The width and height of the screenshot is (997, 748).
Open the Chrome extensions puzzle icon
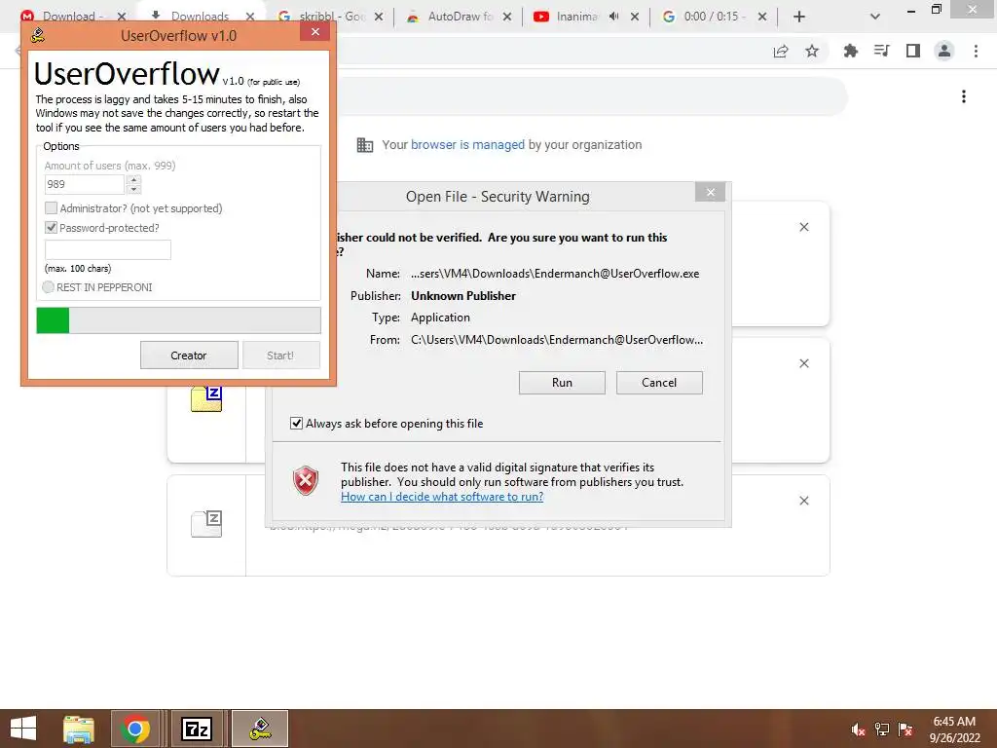(x=851, y=51)
